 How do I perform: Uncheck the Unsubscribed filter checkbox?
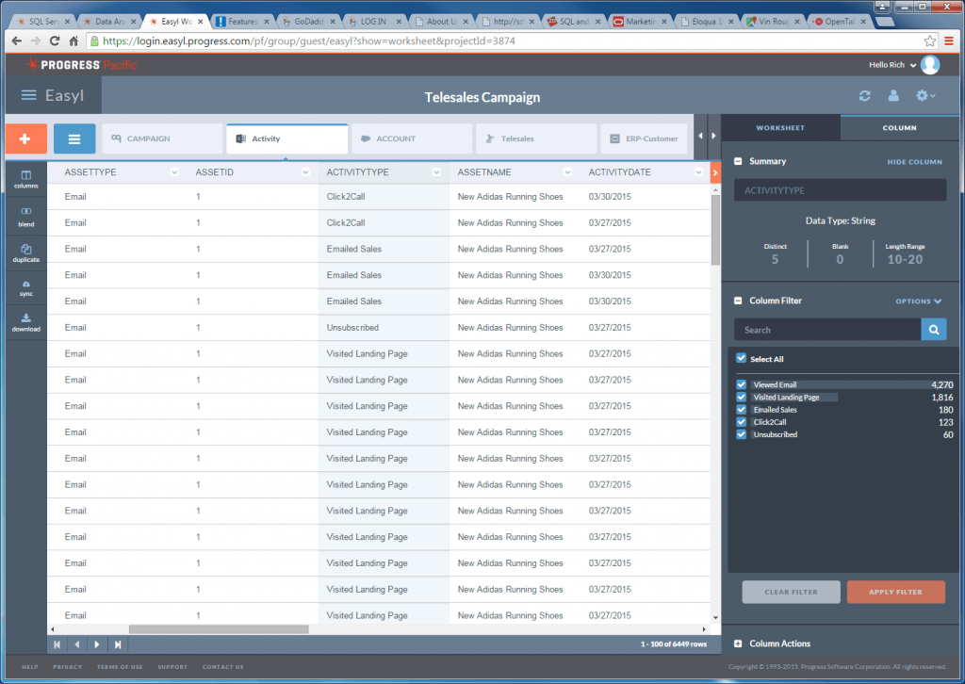(x=742, y=434)
